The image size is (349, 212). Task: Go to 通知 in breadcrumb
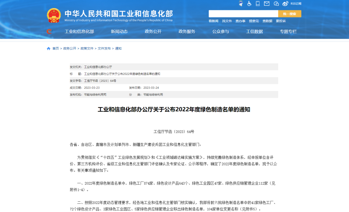[x=118, y=49]
